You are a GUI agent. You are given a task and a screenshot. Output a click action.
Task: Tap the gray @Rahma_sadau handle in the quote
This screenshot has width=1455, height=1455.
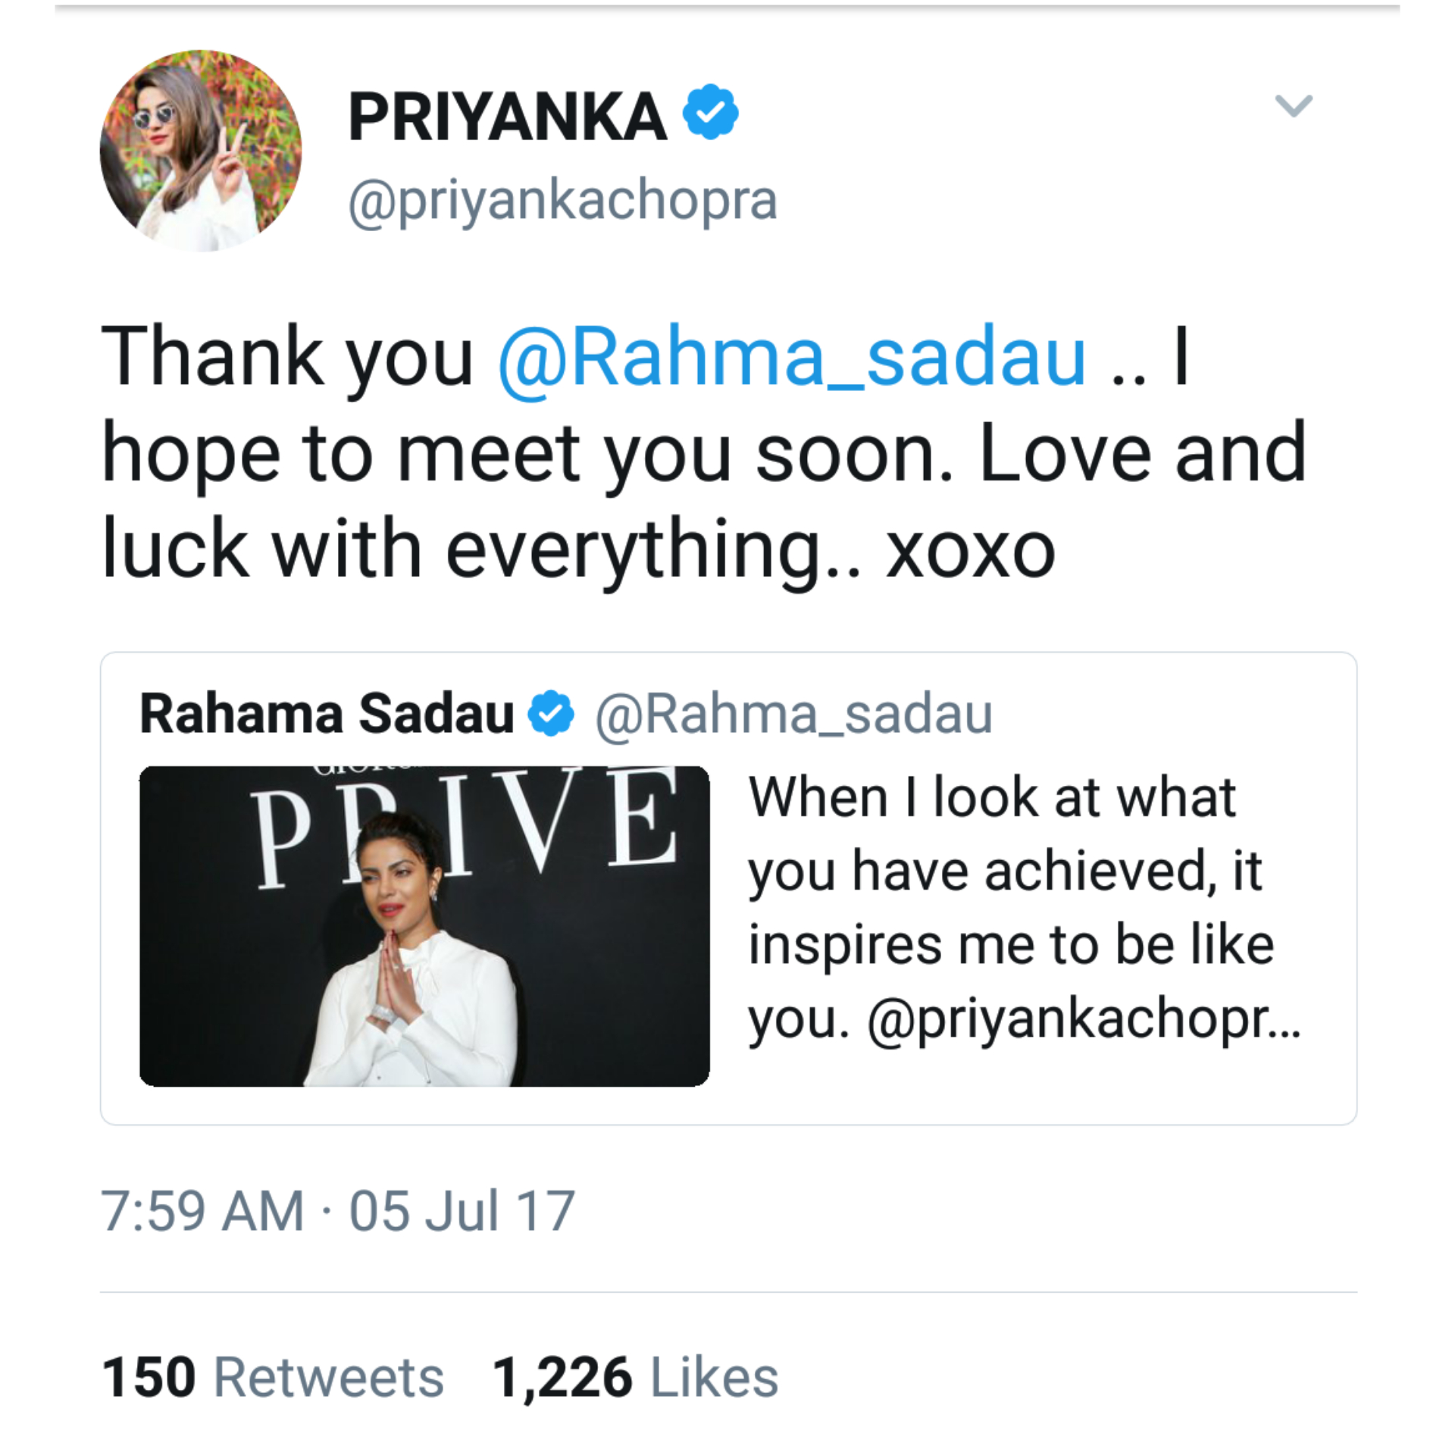pyautogui.click(x=793, y=715)
